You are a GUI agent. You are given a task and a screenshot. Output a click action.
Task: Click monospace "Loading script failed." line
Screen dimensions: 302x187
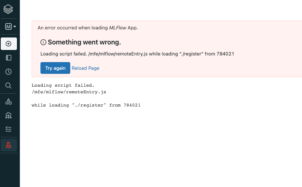point(63,86)
